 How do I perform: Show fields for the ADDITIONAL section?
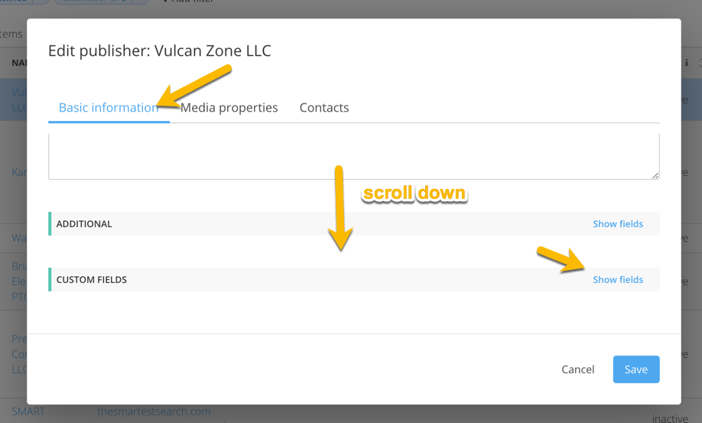point(618,224)
